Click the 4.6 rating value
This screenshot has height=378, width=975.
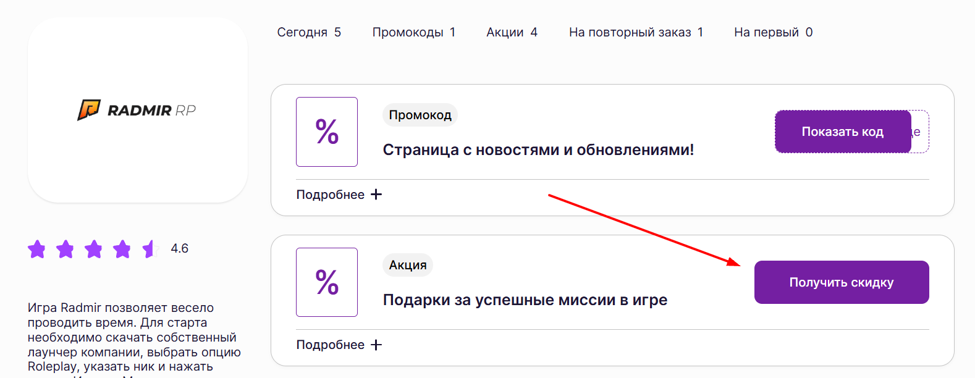pyautogui.click(x=180, y=248)
